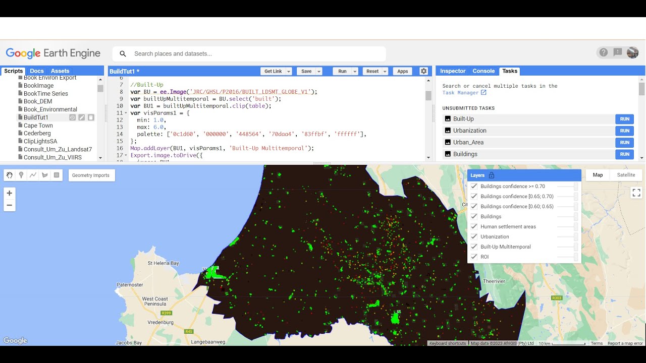Click the Apps button
Viewport: 646px width, 363px height.
pyautogui.click(x=402, y=71)
